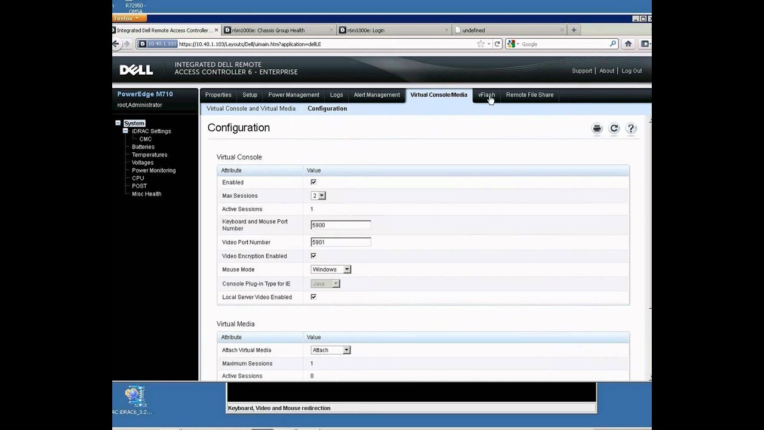Image resolution: width=764 pixels, height=430 pixels.
Task: Open a new tab with plus button
Action: [x=574, y=30]
